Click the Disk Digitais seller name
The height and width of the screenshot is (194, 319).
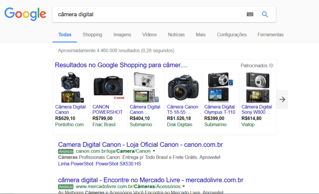click(x=179, y=125)
